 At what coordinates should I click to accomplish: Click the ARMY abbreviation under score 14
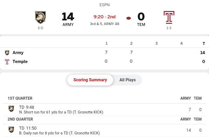(68, 25)
